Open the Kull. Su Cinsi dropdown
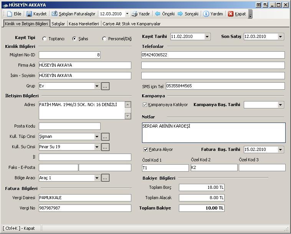 point(97,147)
